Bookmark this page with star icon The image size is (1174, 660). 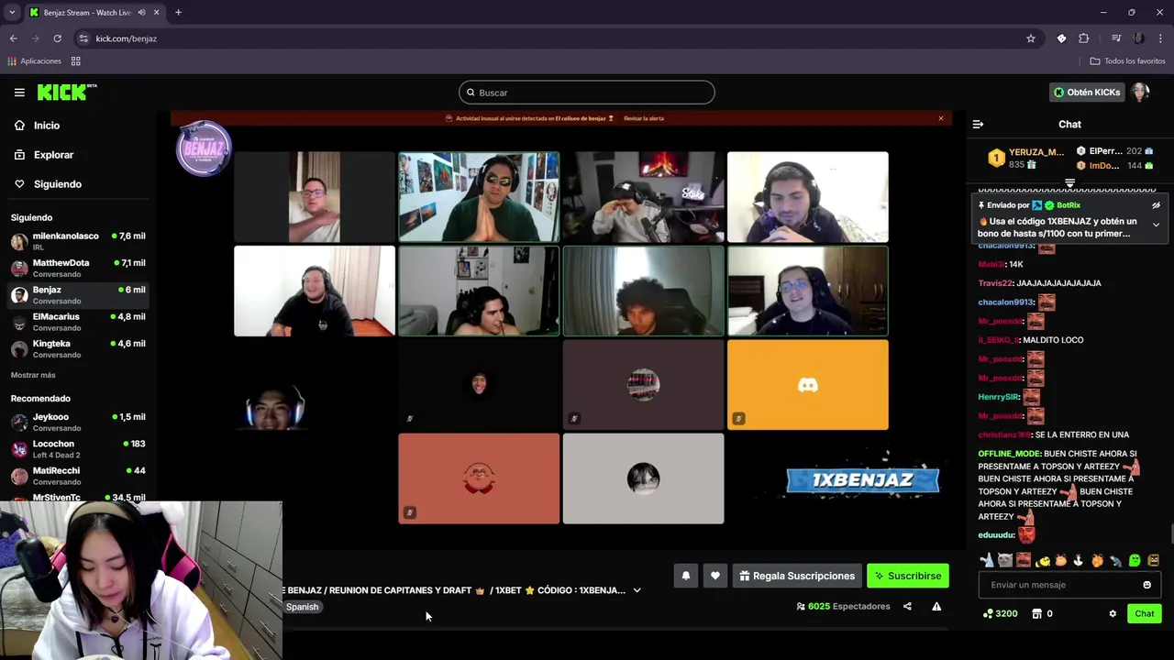[x=1031, y=38]
